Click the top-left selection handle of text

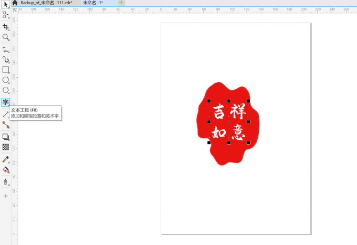click(209, 101)
